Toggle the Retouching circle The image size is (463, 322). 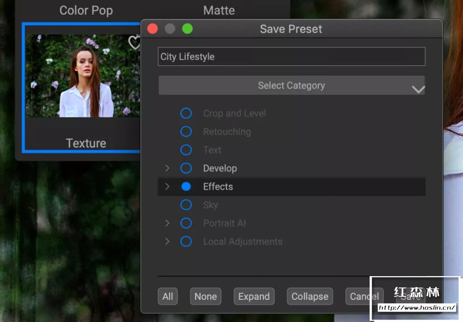click(x=186, y=131)
